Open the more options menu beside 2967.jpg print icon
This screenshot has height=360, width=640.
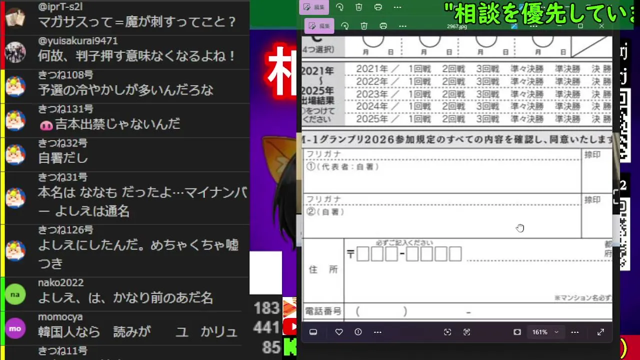402,26
